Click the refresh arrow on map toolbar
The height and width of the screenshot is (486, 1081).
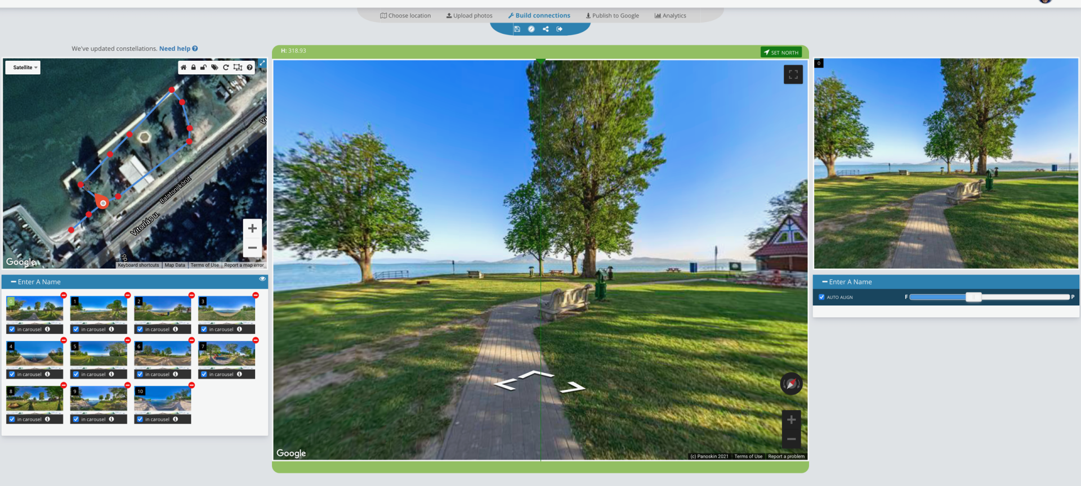[x=226, y=67]
